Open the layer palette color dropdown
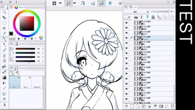Screen dimensions: 195x110 [128, 17]
